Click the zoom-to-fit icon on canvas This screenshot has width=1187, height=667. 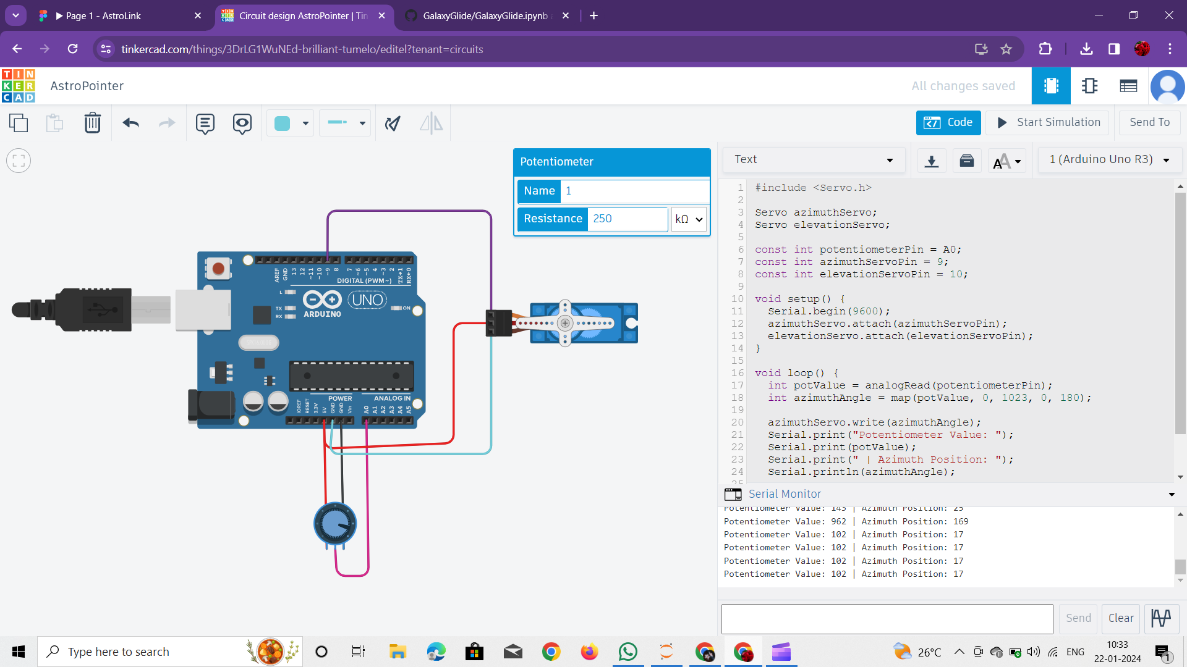pos(19,161)
